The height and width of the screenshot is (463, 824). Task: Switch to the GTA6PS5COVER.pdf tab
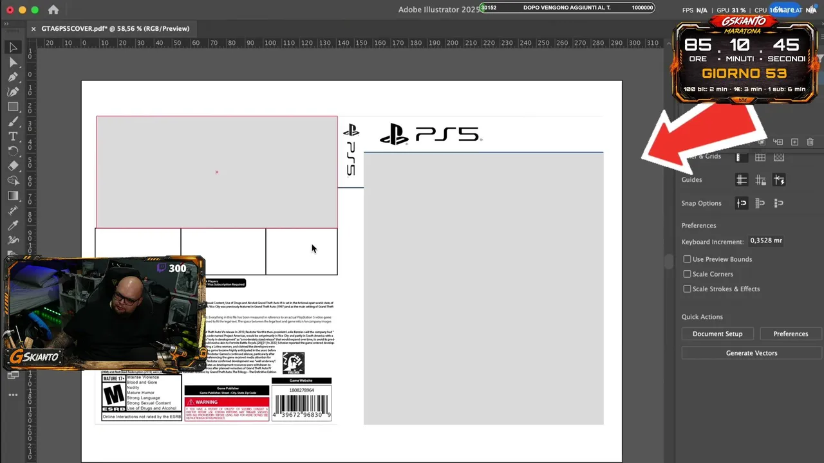[x=115, y=28]
